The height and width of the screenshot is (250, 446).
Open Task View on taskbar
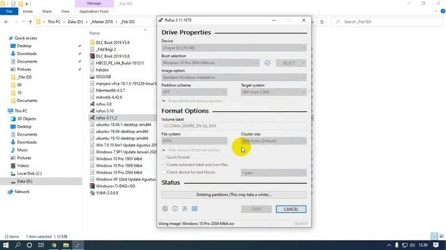[41, 245]
